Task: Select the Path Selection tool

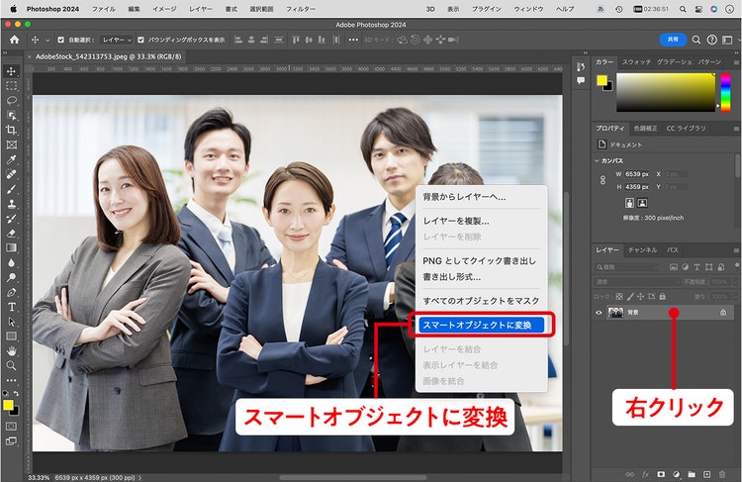Action: [11, 322]
